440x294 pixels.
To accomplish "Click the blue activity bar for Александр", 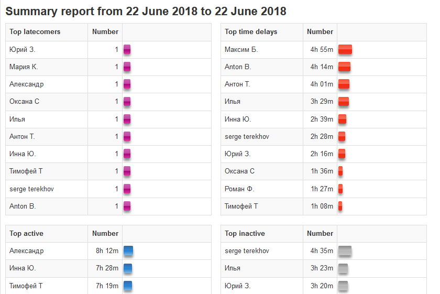I will pyautogui.click(x=128, y=251).
